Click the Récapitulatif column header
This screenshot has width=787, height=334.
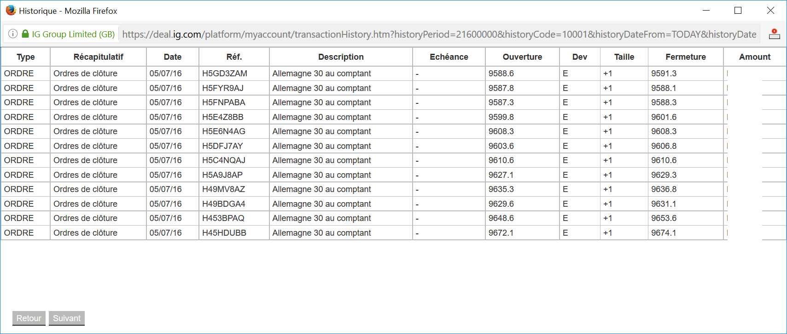(x=99, y=57)
